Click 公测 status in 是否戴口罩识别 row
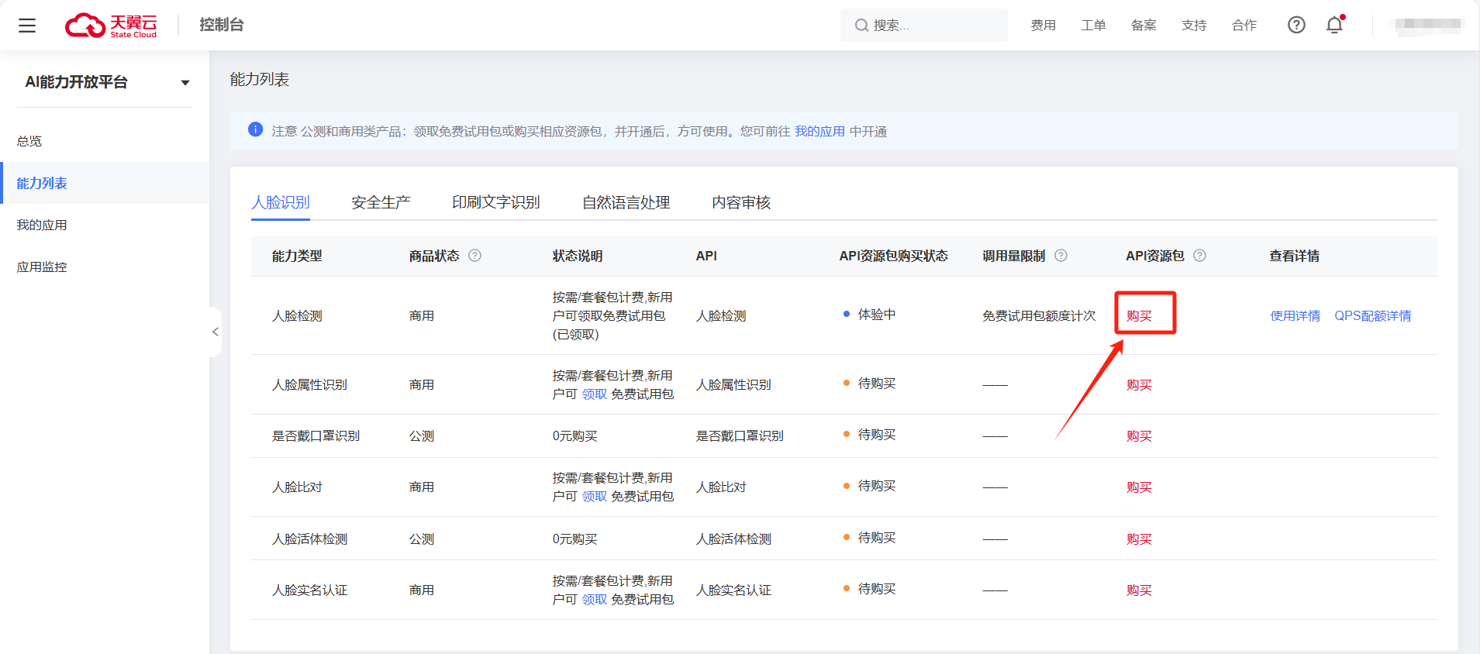The height and width of the screenshot is (654, 1480). click(422, 435)
